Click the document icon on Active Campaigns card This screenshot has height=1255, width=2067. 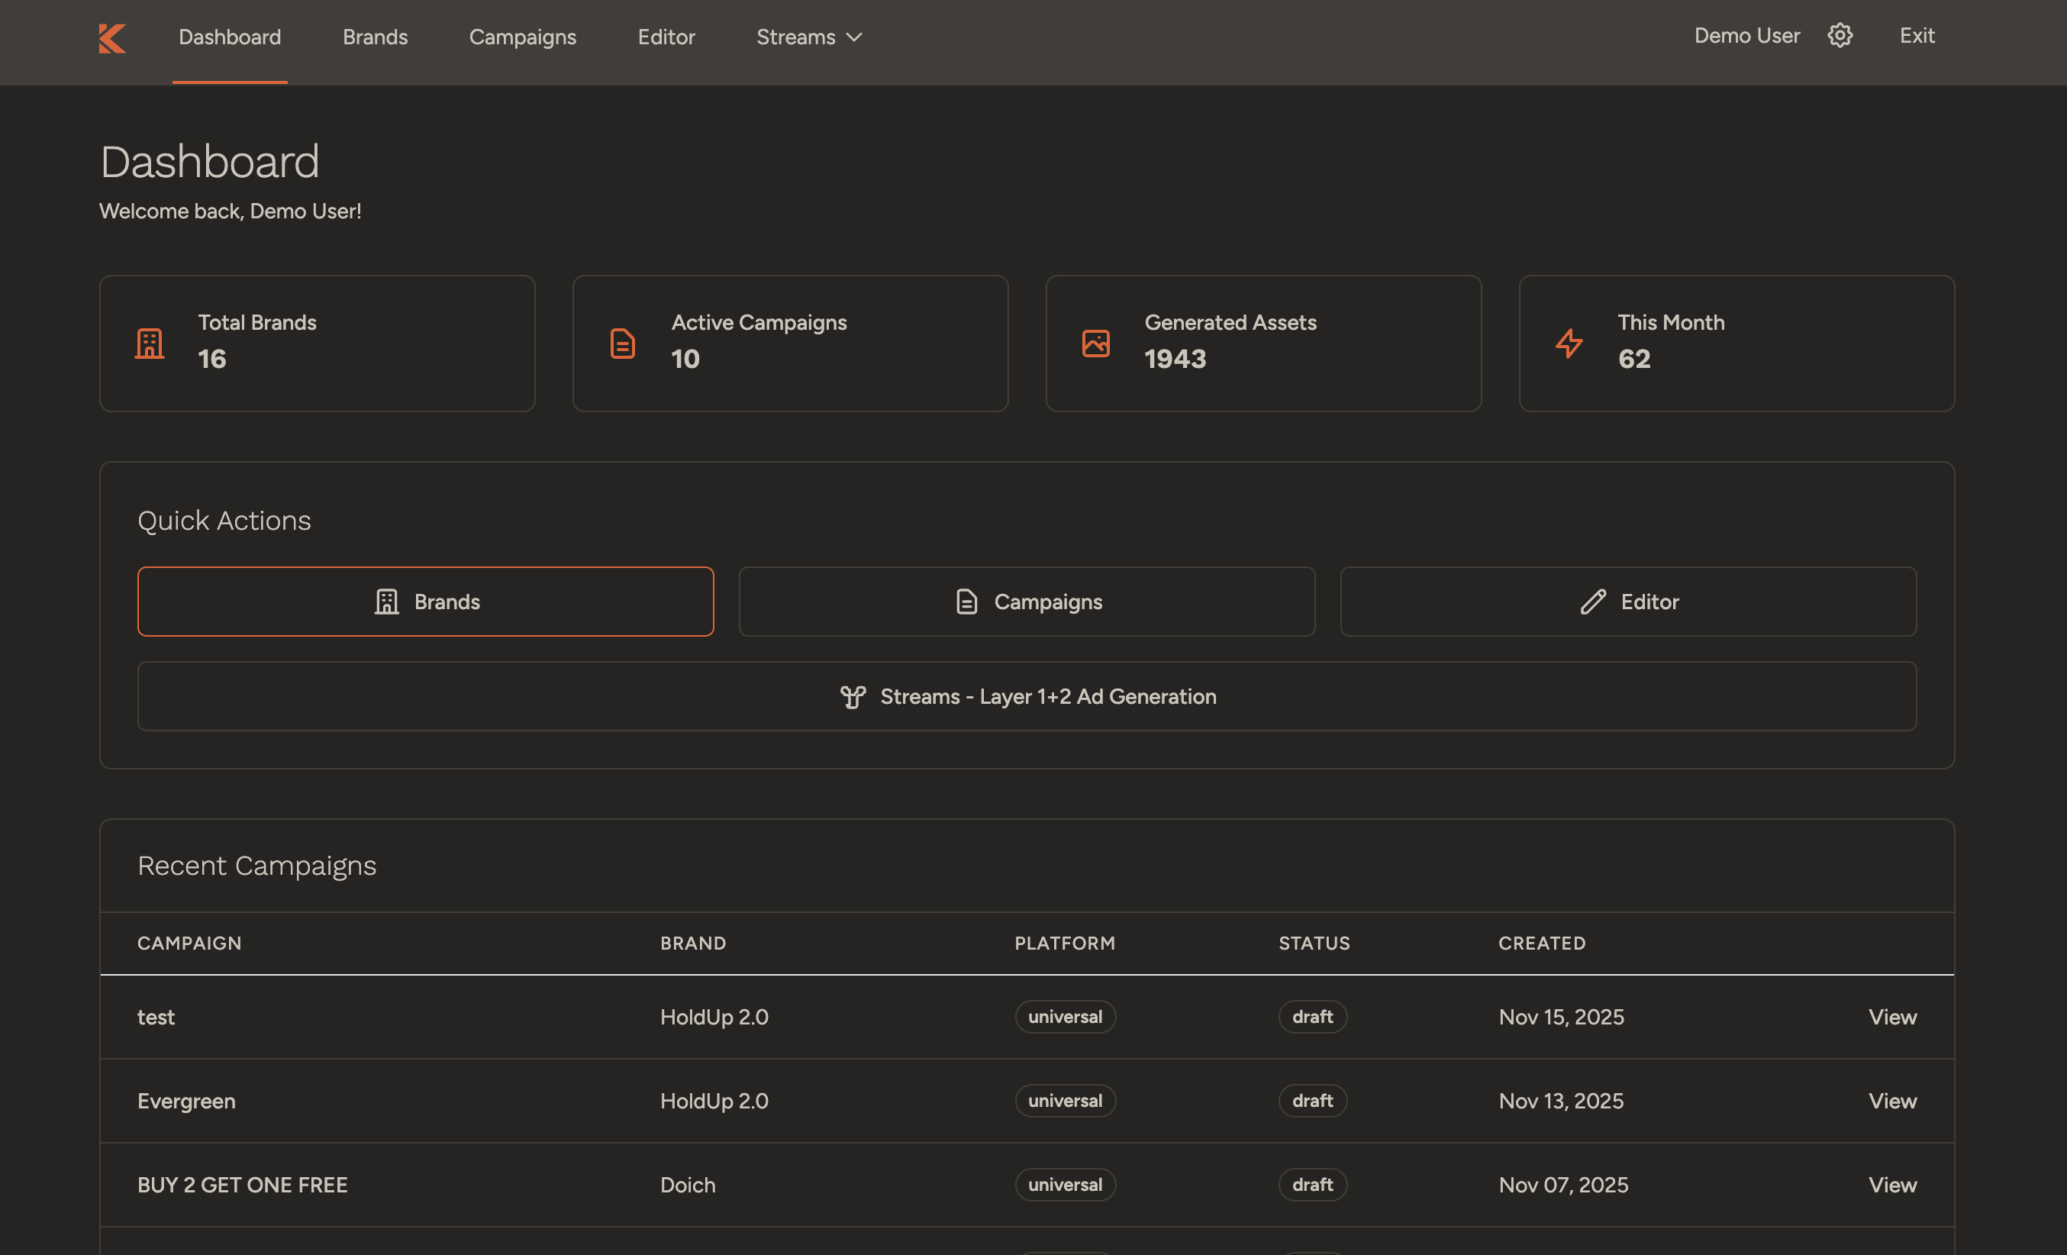point(622,342)
